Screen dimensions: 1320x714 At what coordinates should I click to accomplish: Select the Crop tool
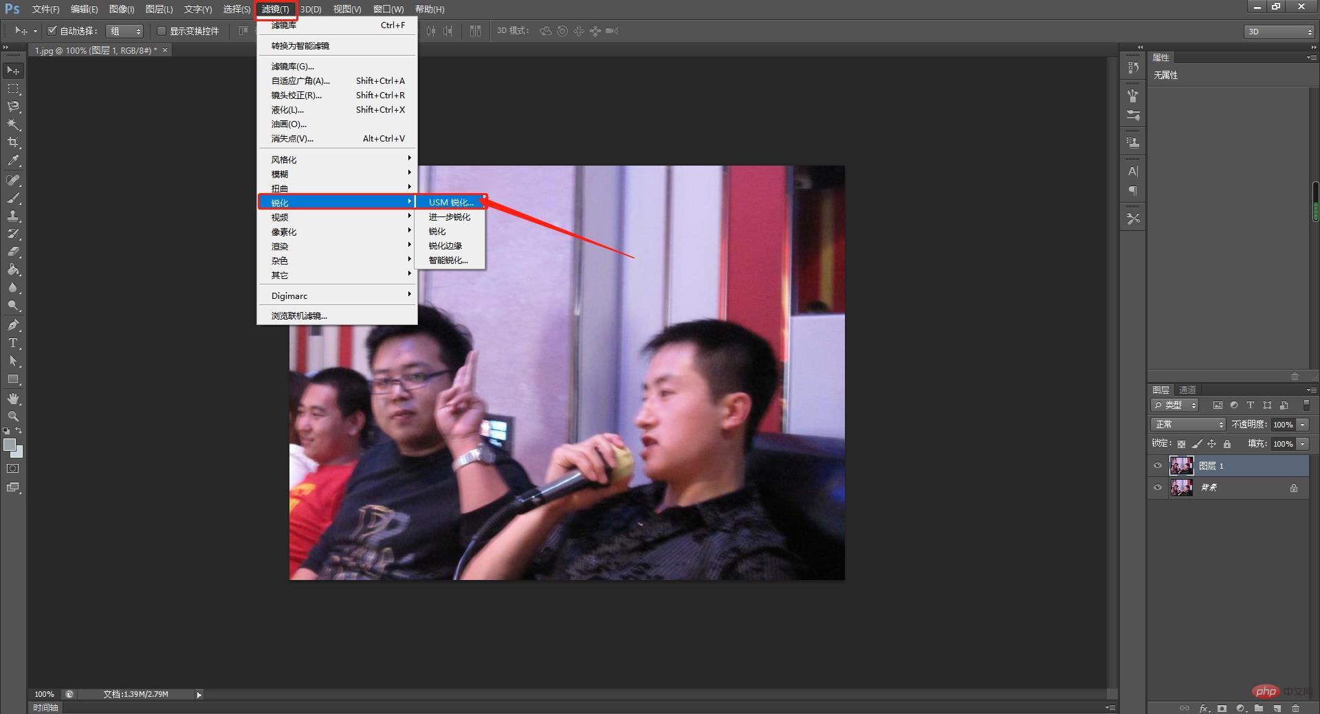[13, 142]
